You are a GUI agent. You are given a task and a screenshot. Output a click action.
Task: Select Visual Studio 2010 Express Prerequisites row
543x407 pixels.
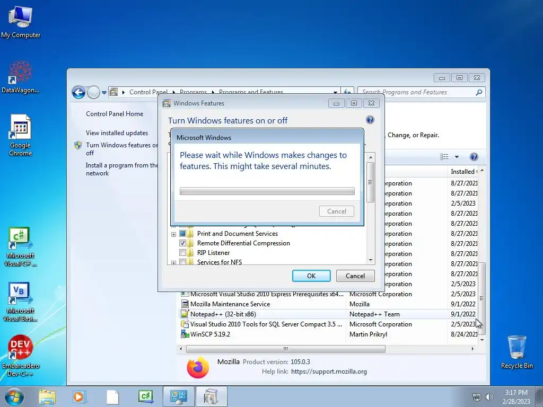tap(328, 294)
